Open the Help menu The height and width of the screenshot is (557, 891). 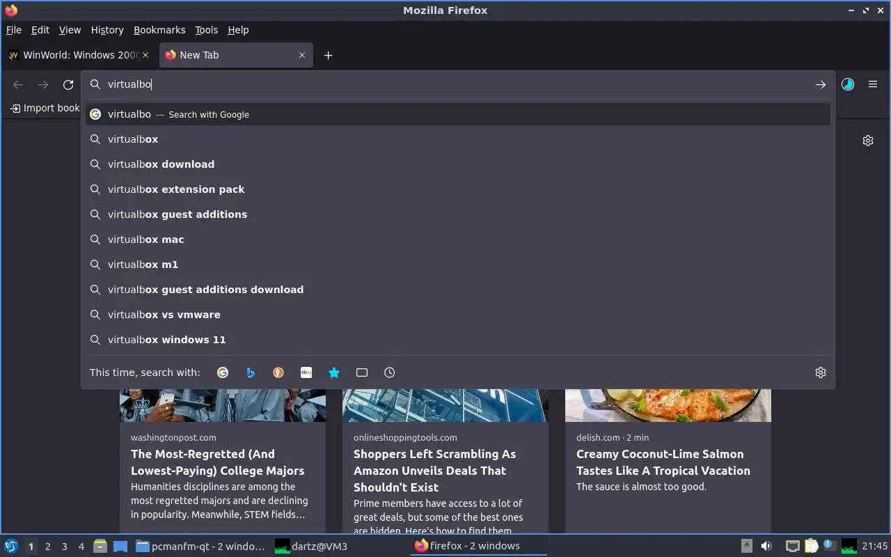click(x=238, y=30)
